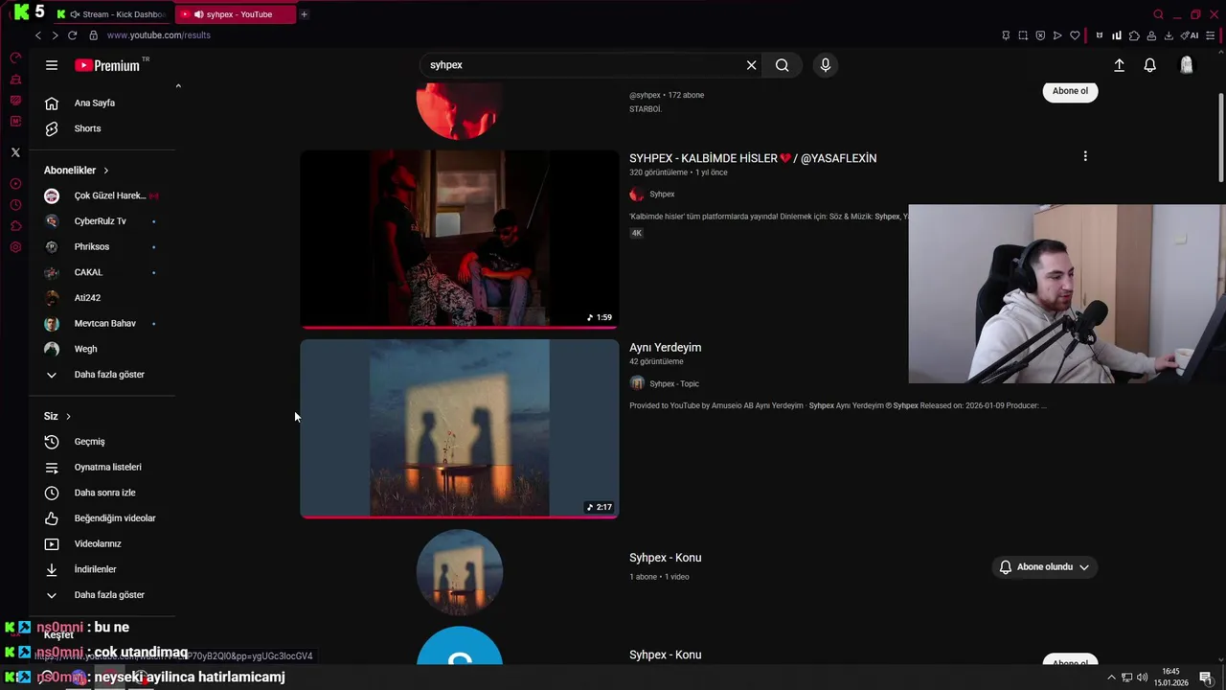The image size is (1226, 690).
Task: Play the Aynı Yerdeyim thumbnail
Action: point(460,428)
